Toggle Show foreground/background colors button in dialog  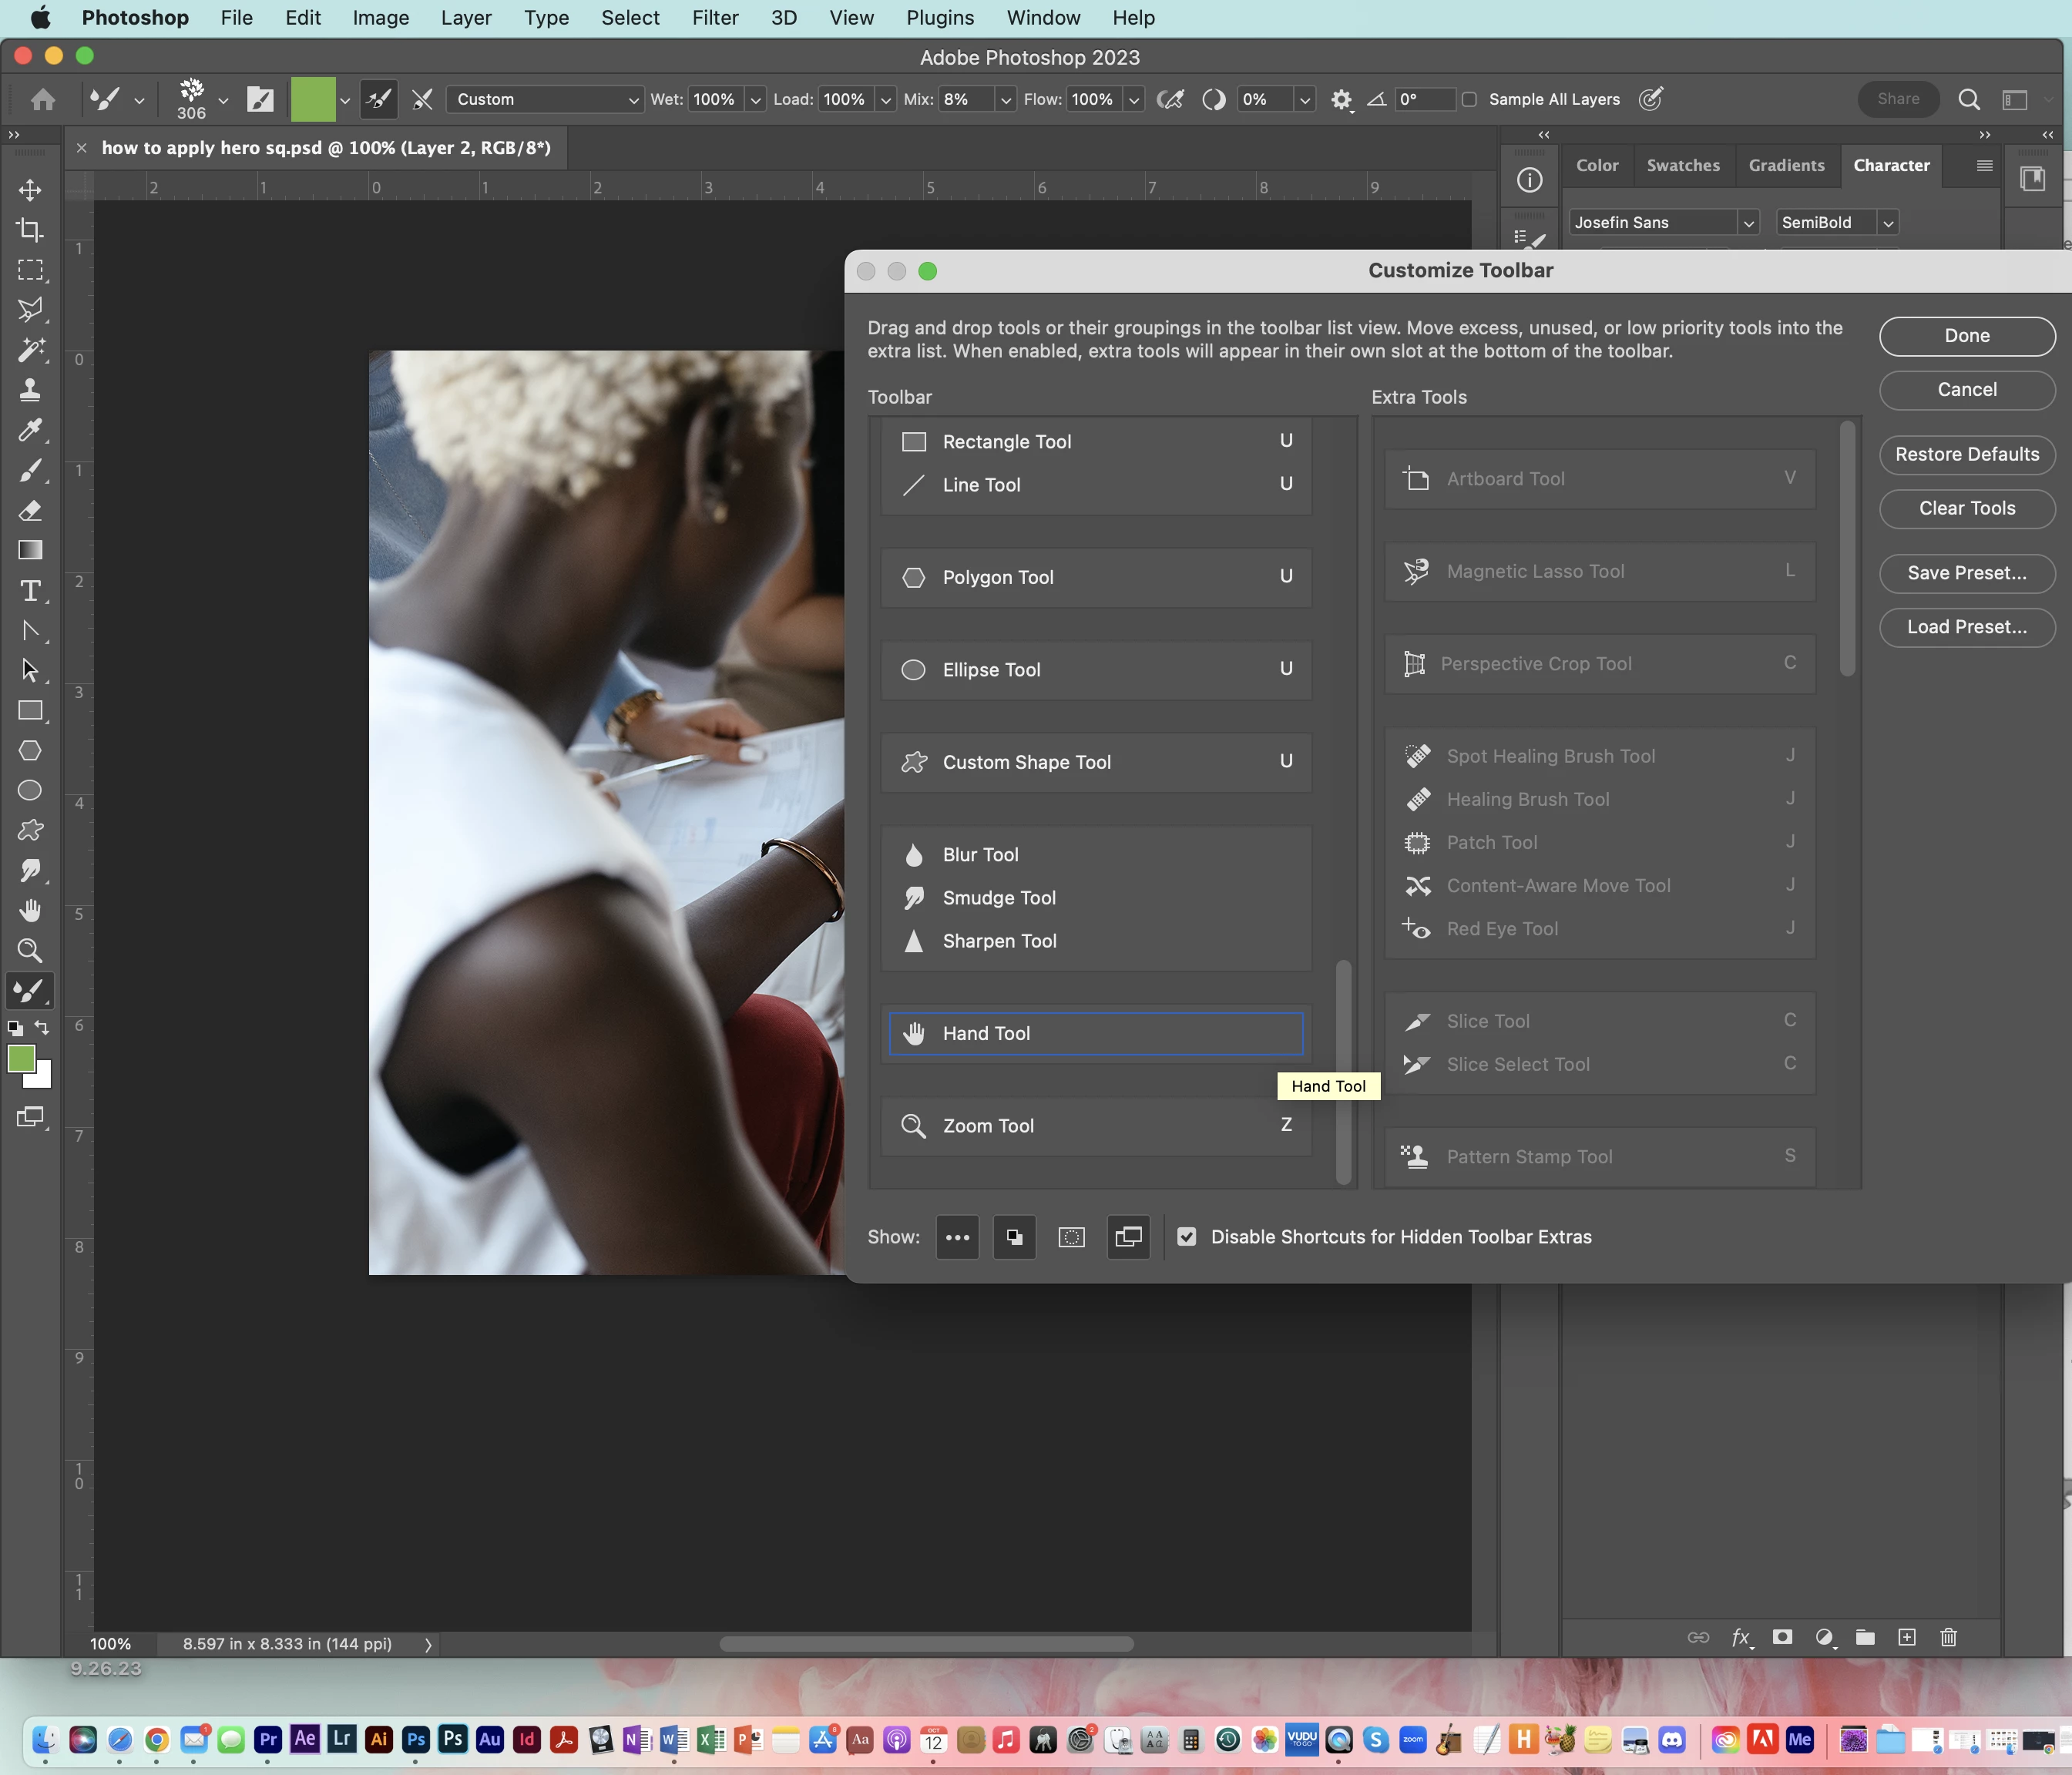(x=1014, y=1237)
